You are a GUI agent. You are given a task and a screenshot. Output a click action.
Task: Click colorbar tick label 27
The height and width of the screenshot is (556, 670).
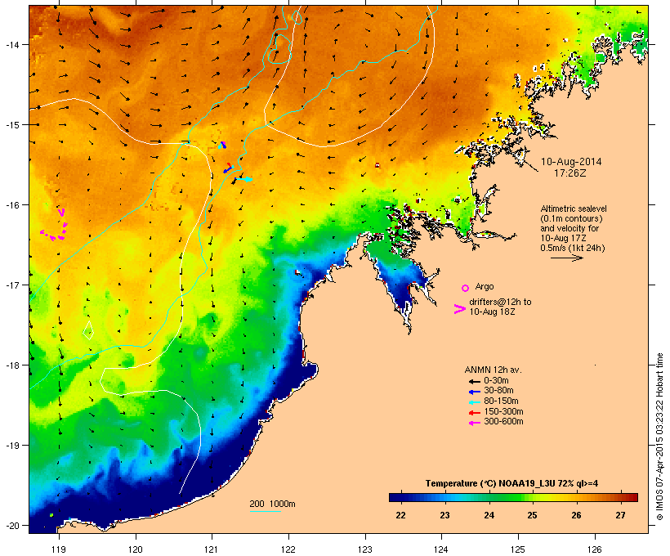620,515
